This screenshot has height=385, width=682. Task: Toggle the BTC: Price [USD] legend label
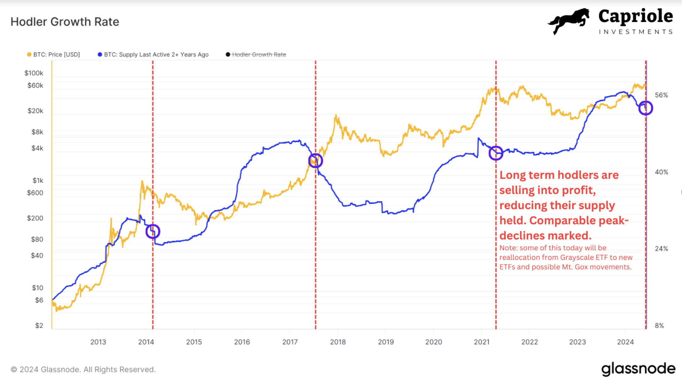point(57,55)
